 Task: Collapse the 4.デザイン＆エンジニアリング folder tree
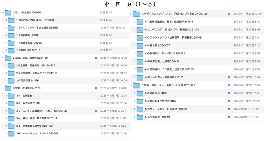coord(131,14)
